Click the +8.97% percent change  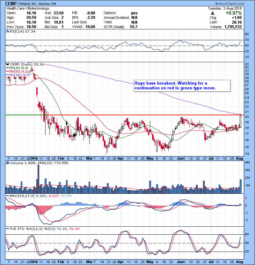pyautogui.click(x=234, y=13)
